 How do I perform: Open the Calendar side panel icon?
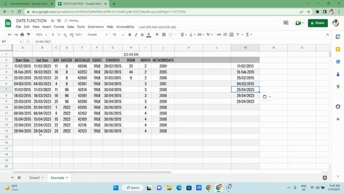338,37
